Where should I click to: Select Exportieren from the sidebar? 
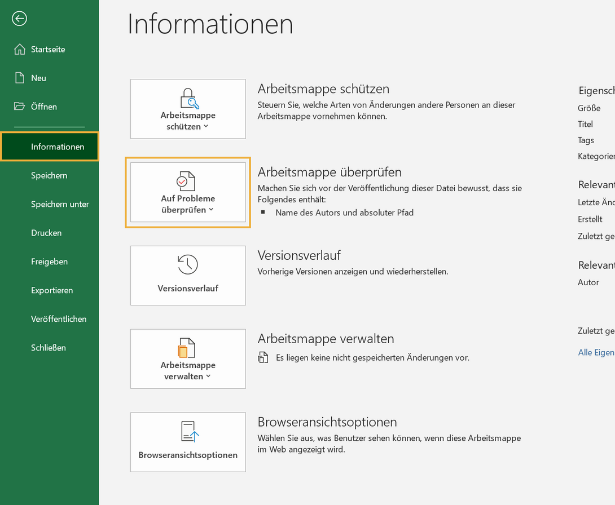[51, 290]
